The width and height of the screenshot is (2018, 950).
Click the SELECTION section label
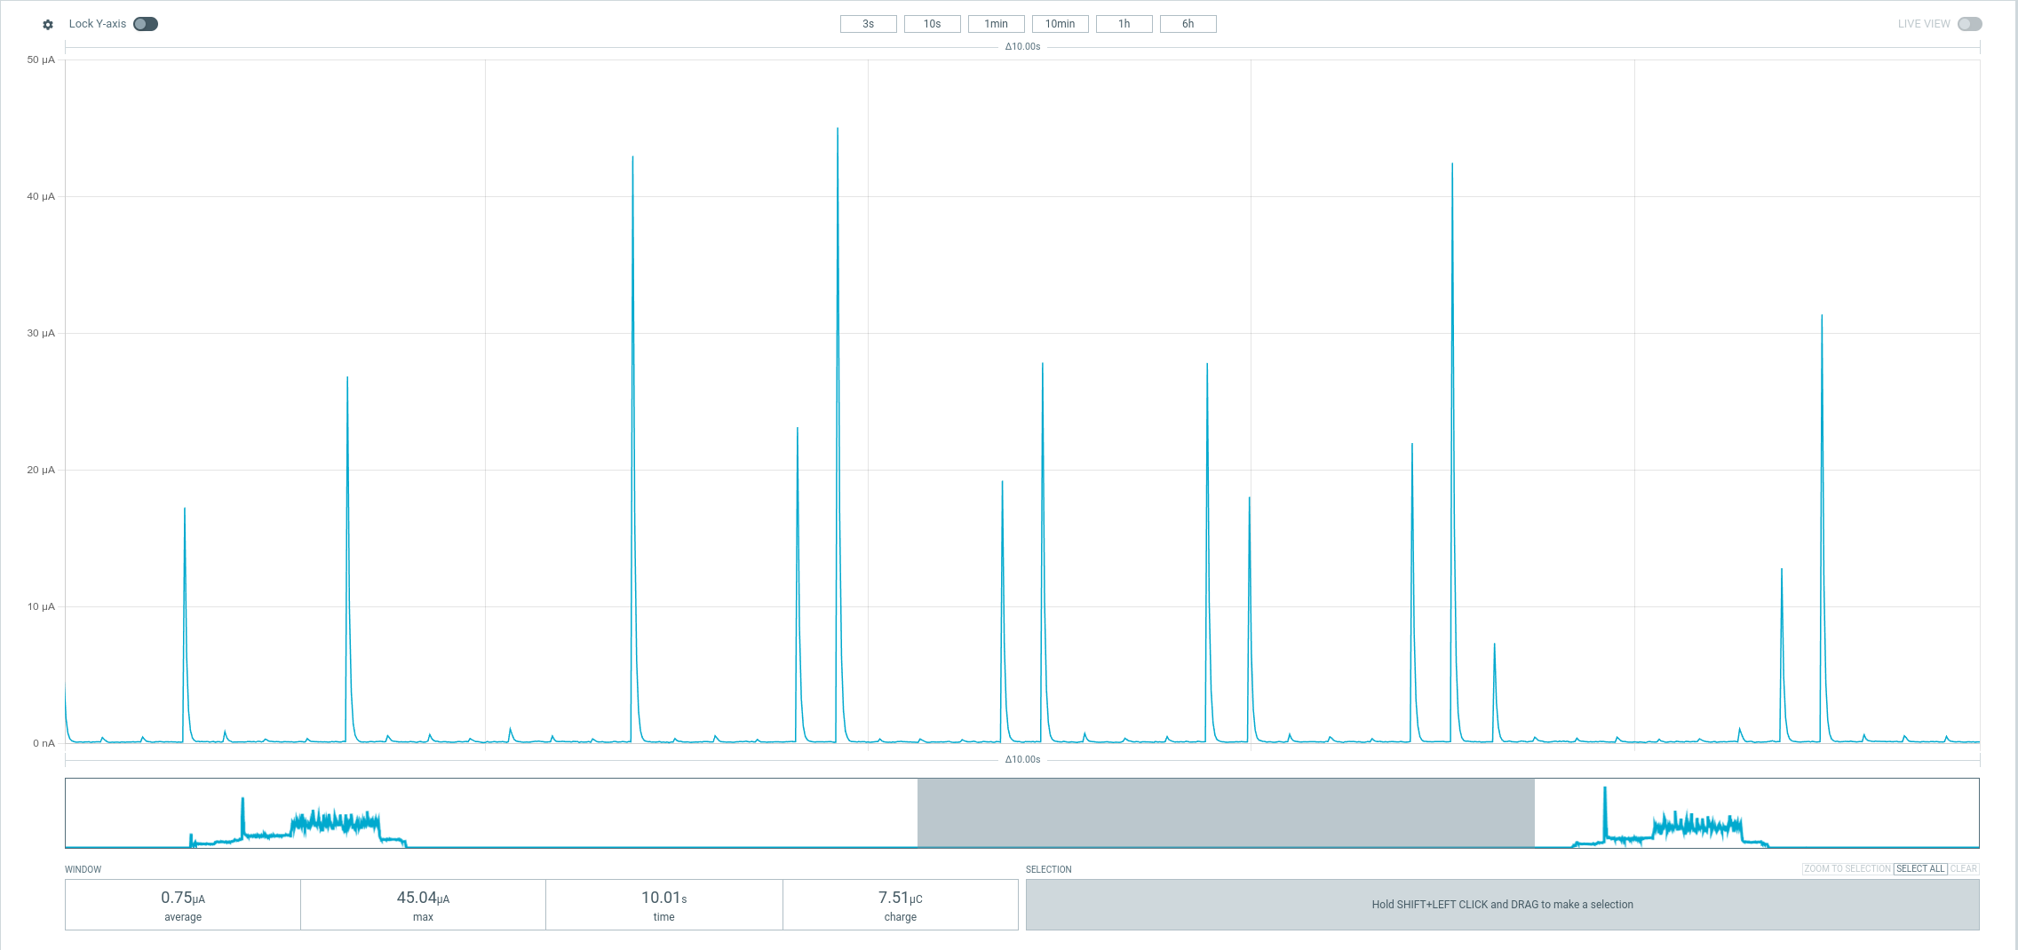coord(1049,869)
